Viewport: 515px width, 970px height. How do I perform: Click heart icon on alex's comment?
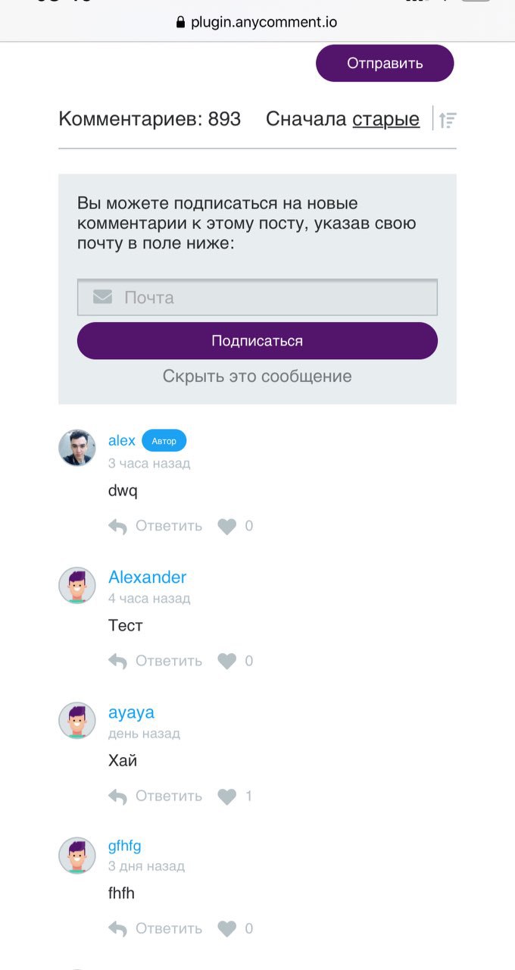pyautogui.click(x=227, y=527)
